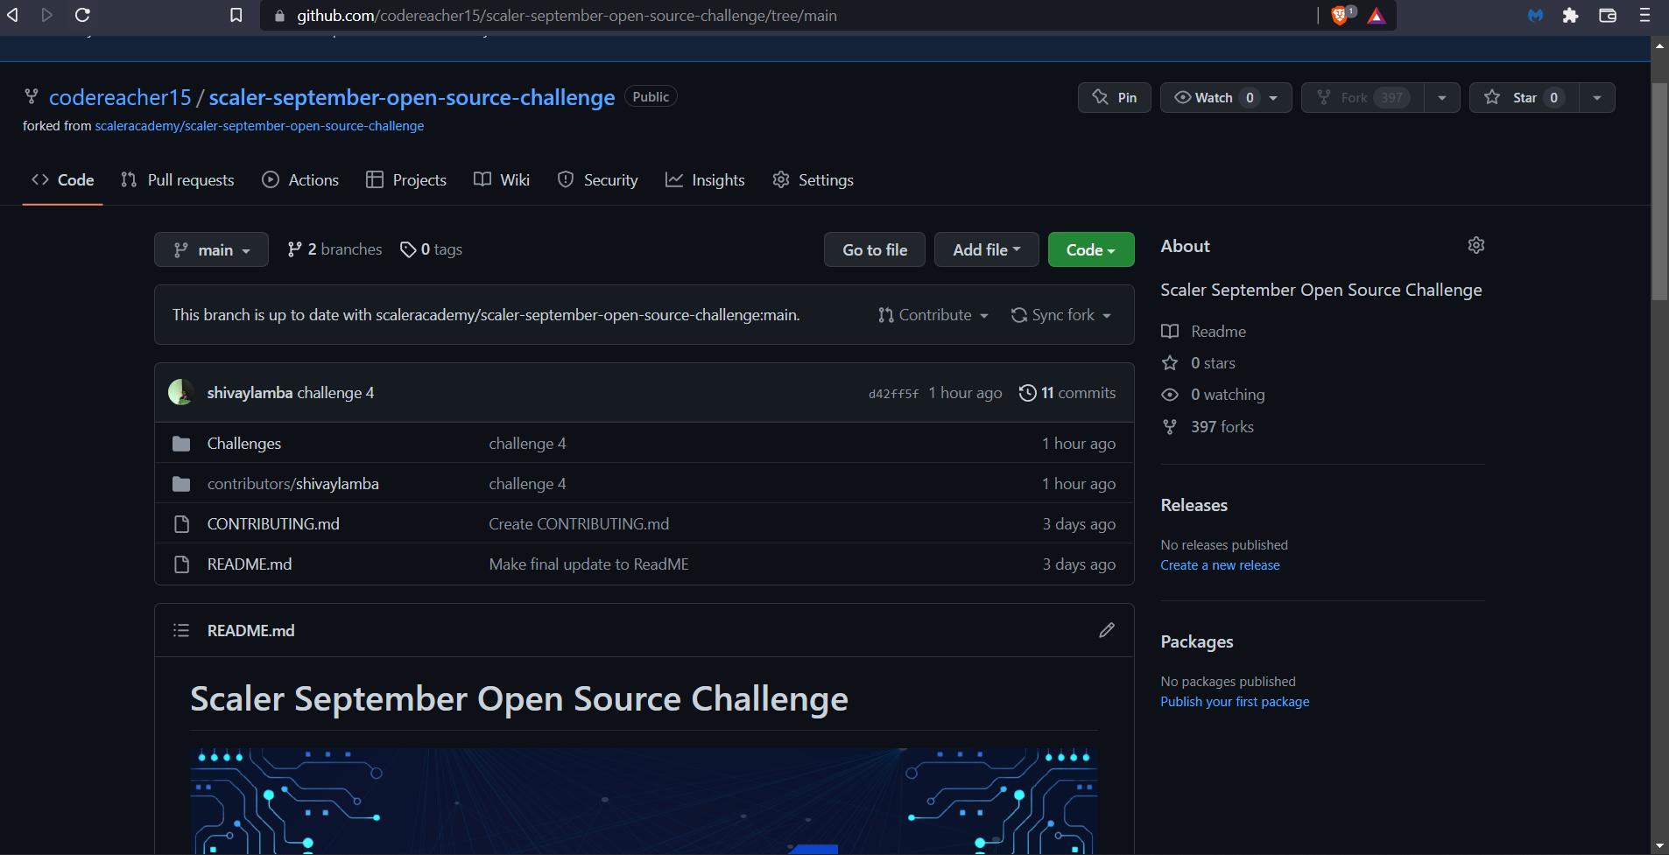Open About settings via gear icon
1669x855 pixels.
click(1475, 246)
